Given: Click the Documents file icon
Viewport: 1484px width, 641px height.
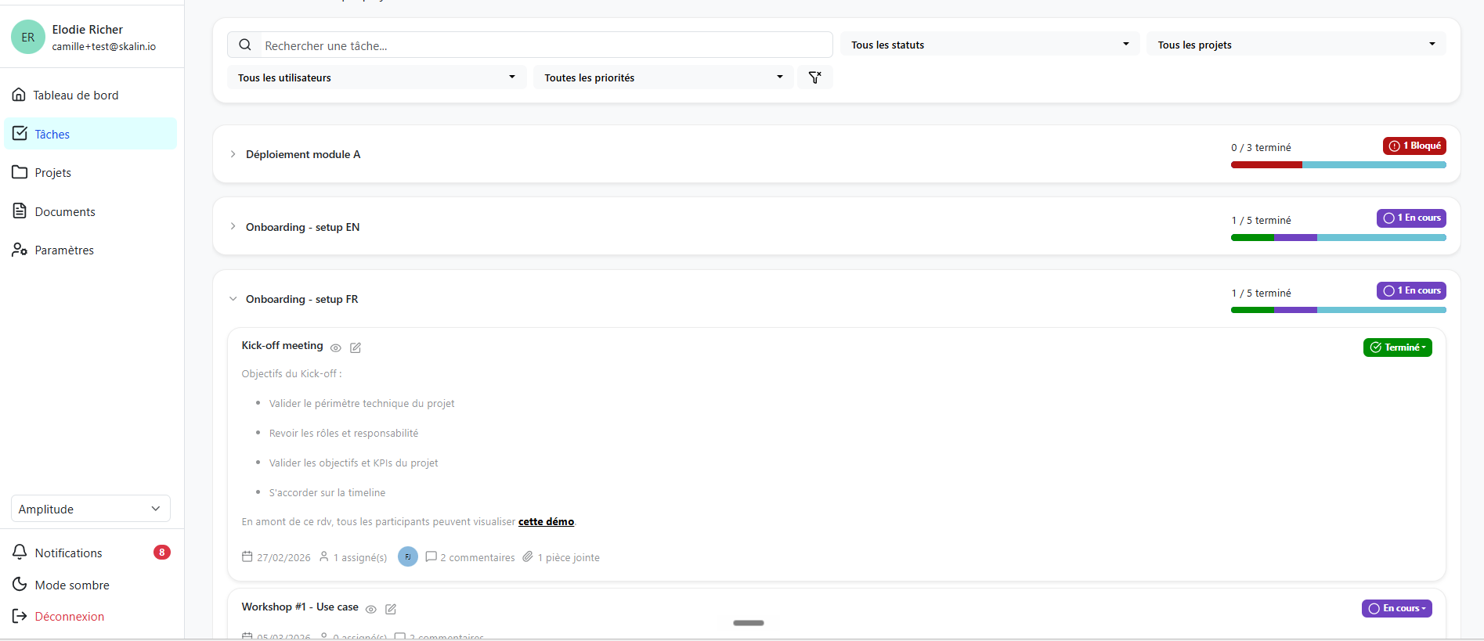Looking at the screenshot, I should [x=20, y=211].
